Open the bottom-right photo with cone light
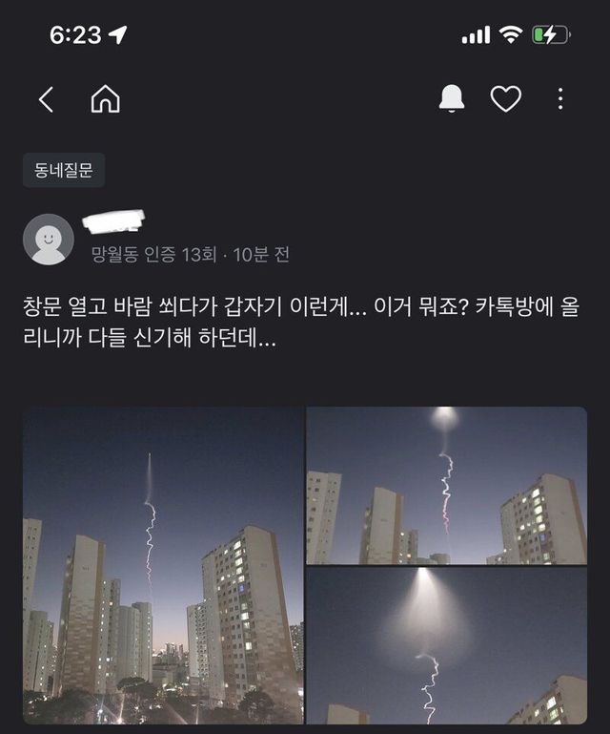This screenshot has width=610, height=734. (447, 645)
